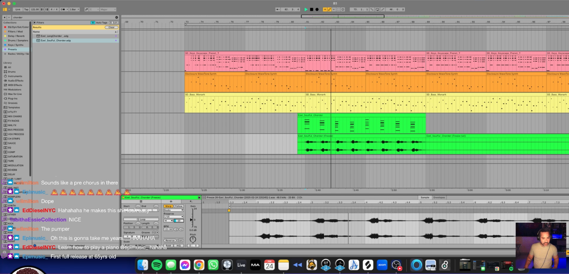Expand the browser Filters section
The height and width of the screenshot is (274, 569).
coord(35,22)
